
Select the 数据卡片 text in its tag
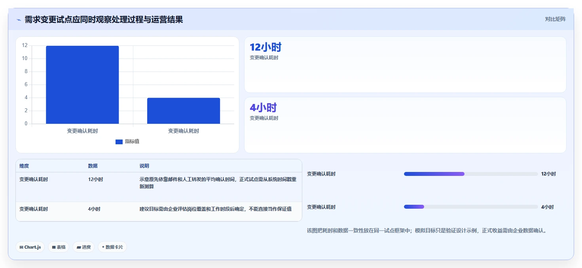click(114, 247)
